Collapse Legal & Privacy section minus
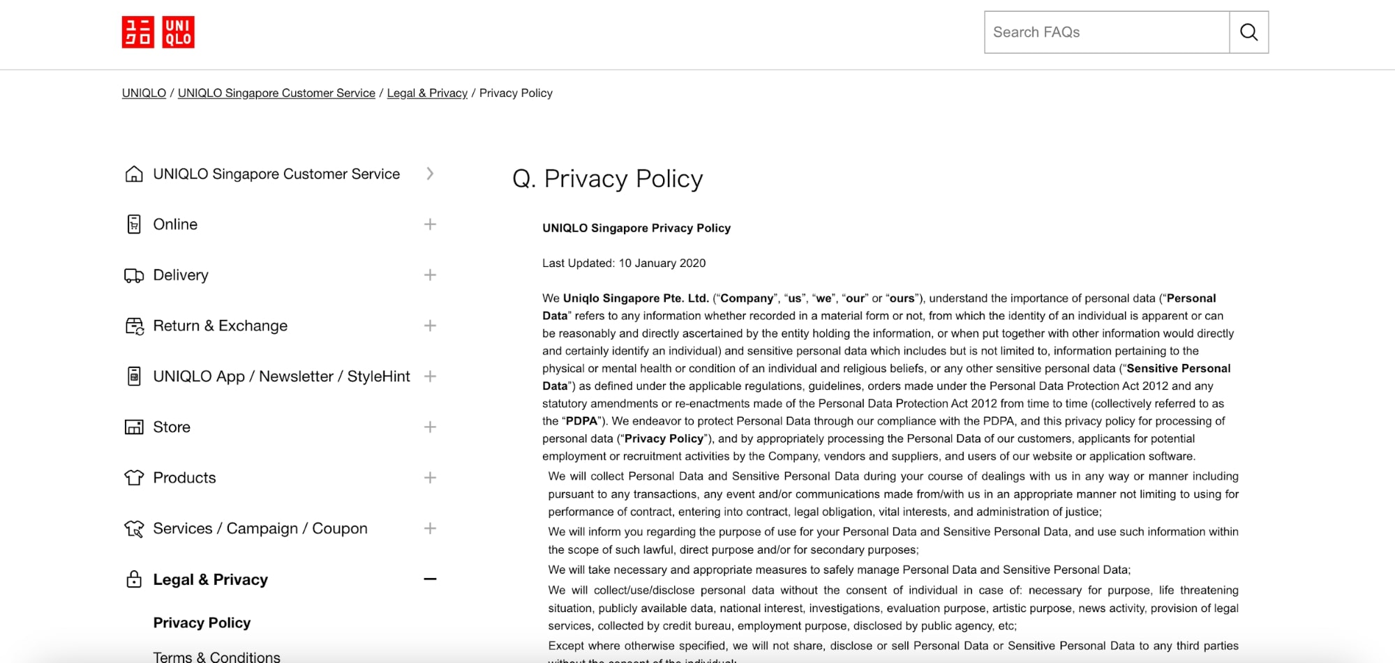Viewport: 1395px width, 663px height. 430,579
